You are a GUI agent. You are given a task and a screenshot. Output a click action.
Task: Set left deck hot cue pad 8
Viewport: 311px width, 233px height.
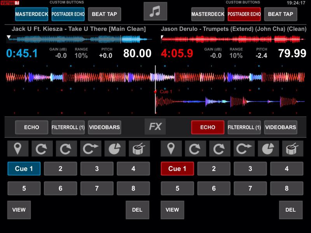(x=133, y=188)
